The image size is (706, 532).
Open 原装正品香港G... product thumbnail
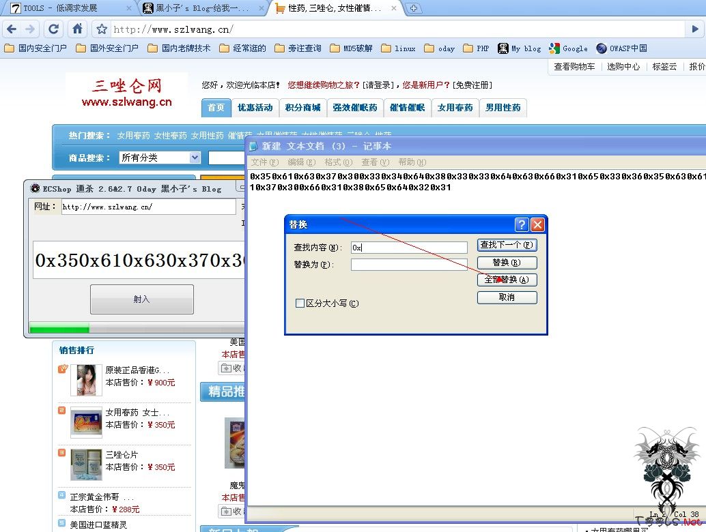coord(87,380)
